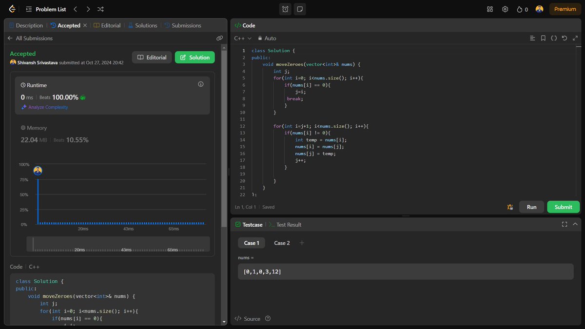The height and width of the screenshot is (329, 585).
Task: Pick a random problem shuffle icon
Action: click(100, 9)
